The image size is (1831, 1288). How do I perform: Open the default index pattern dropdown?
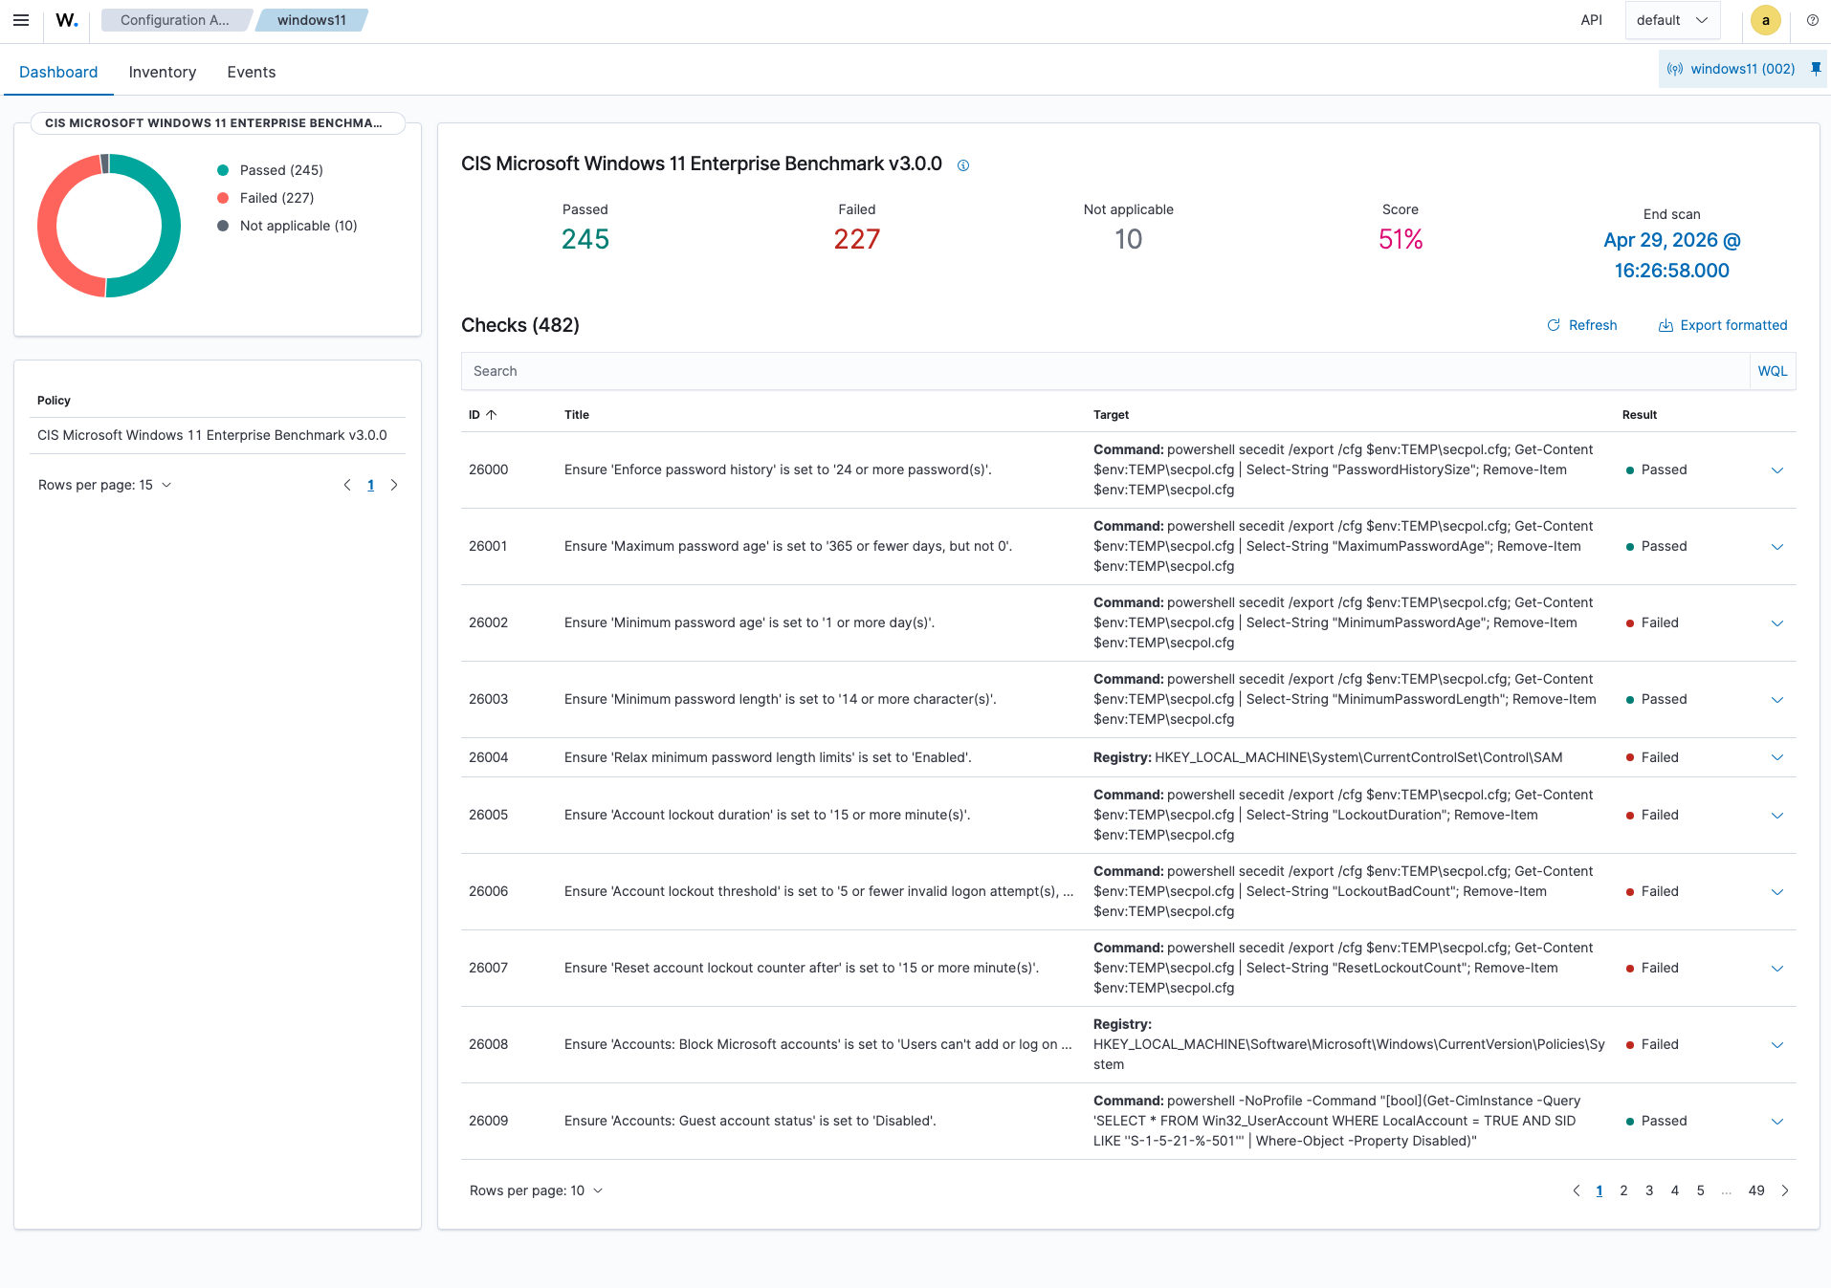coord(1672,20)
